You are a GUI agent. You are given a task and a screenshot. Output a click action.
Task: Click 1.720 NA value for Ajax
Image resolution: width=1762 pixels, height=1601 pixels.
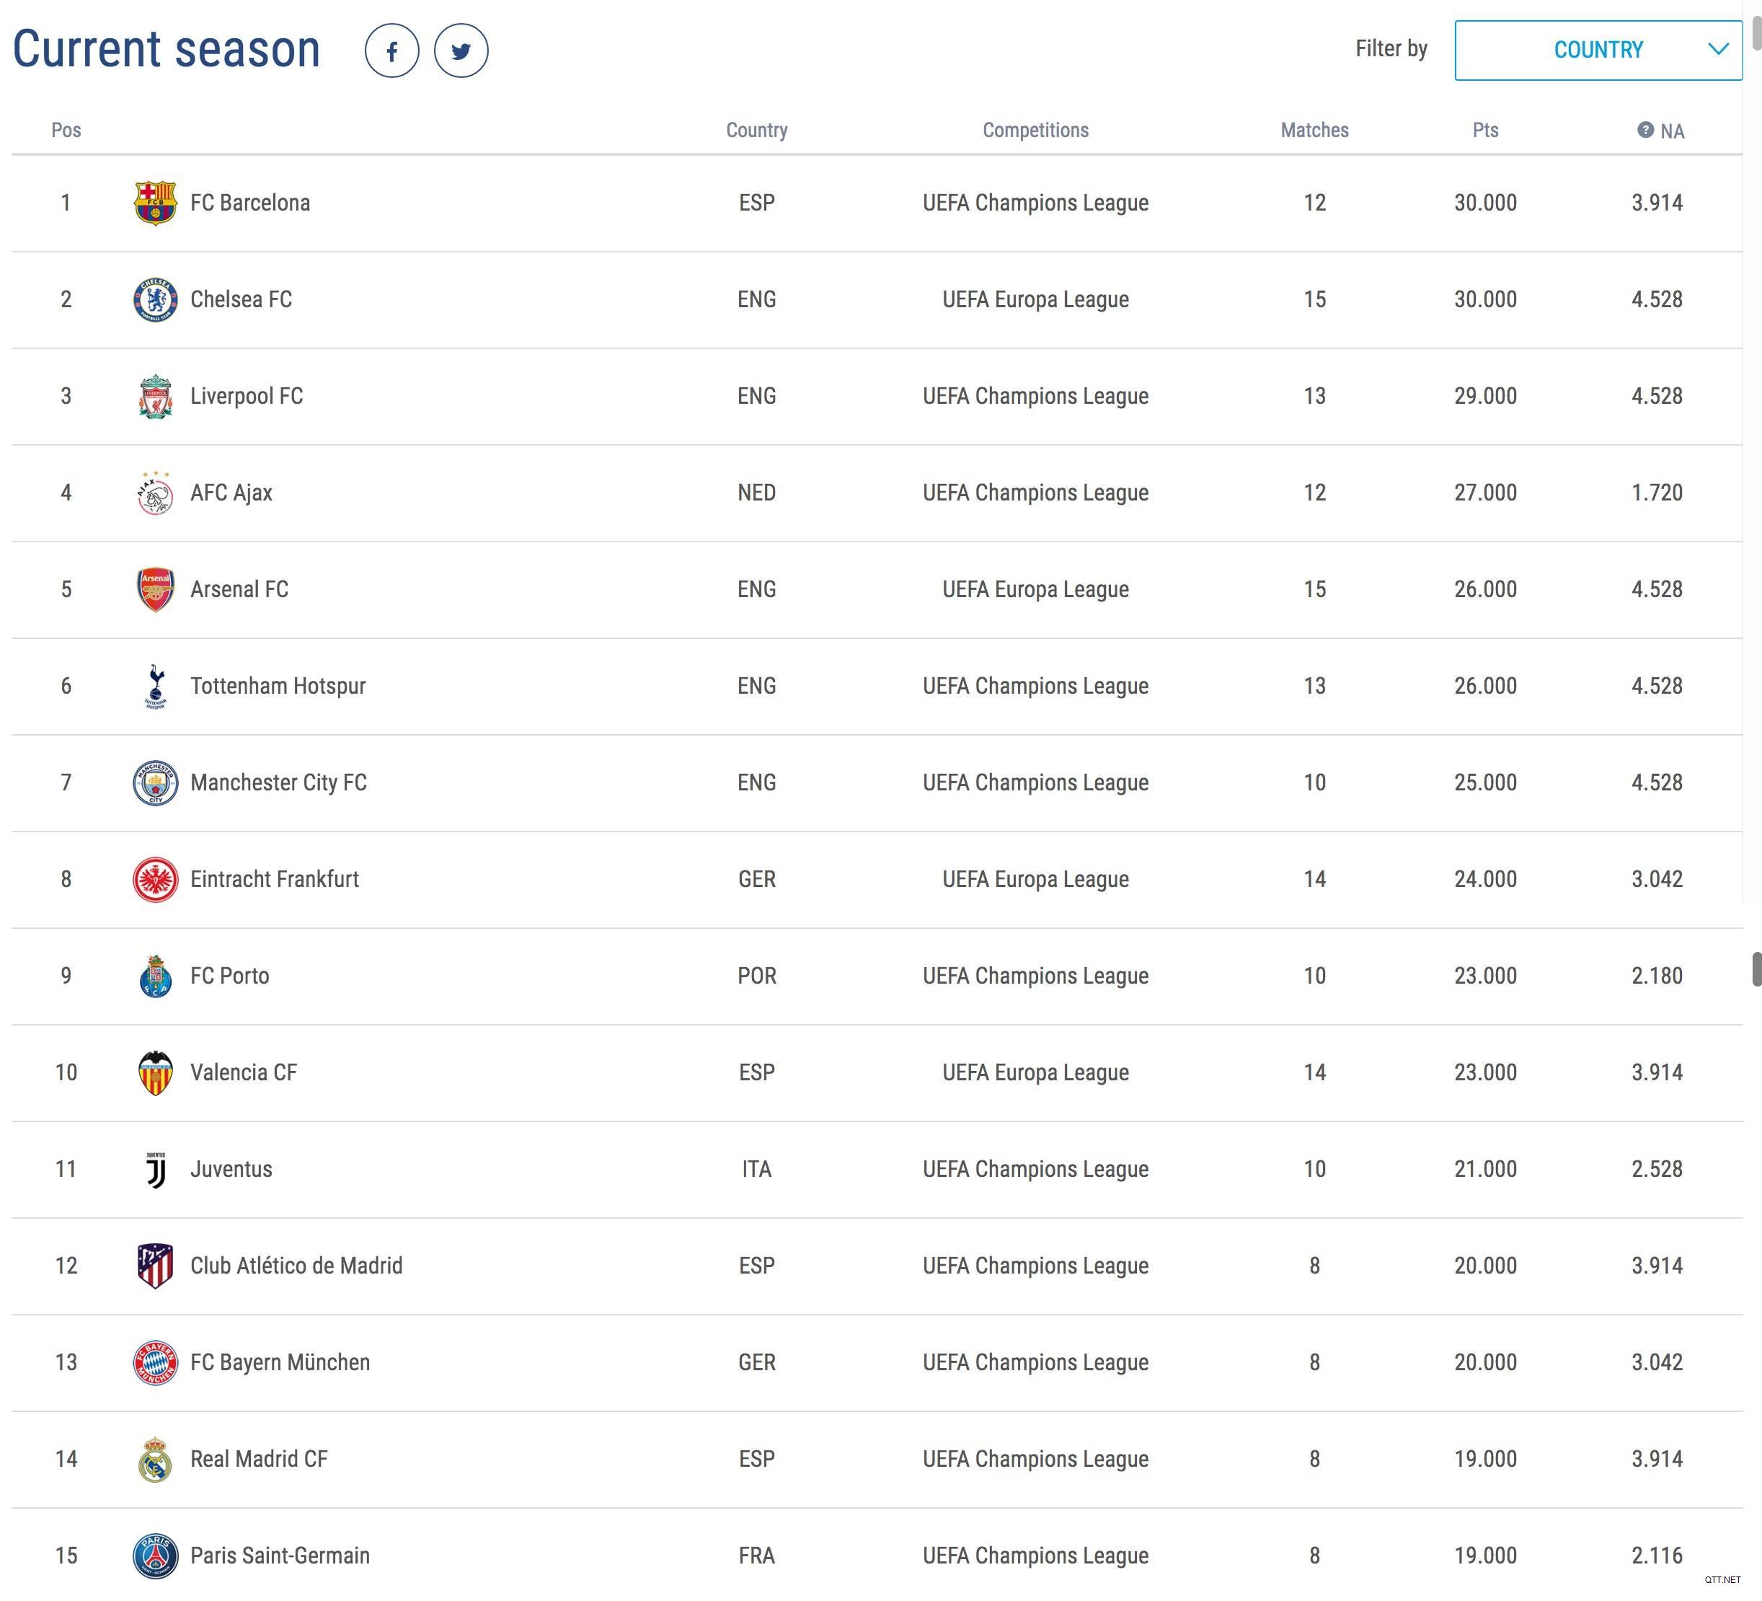click(1657, 493)
